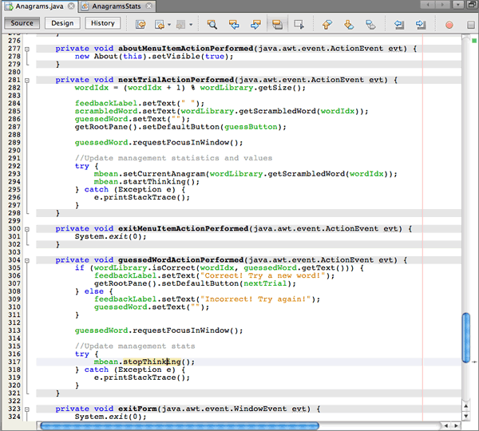Jump to the next search occurrence
Viewport: 479px width, 431px height.
tap(255, 24)
